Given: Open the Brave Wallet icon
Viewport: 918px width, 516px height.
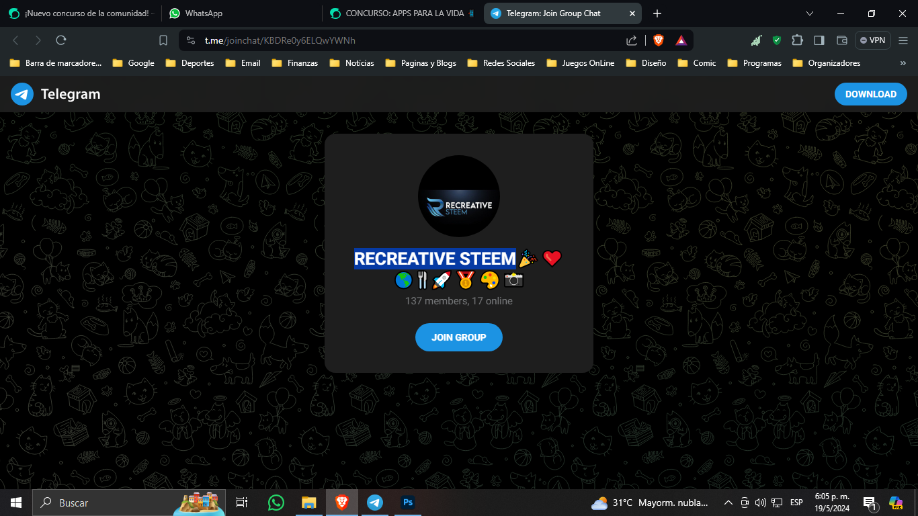Looking at the screenshot, I should (841, 40).
